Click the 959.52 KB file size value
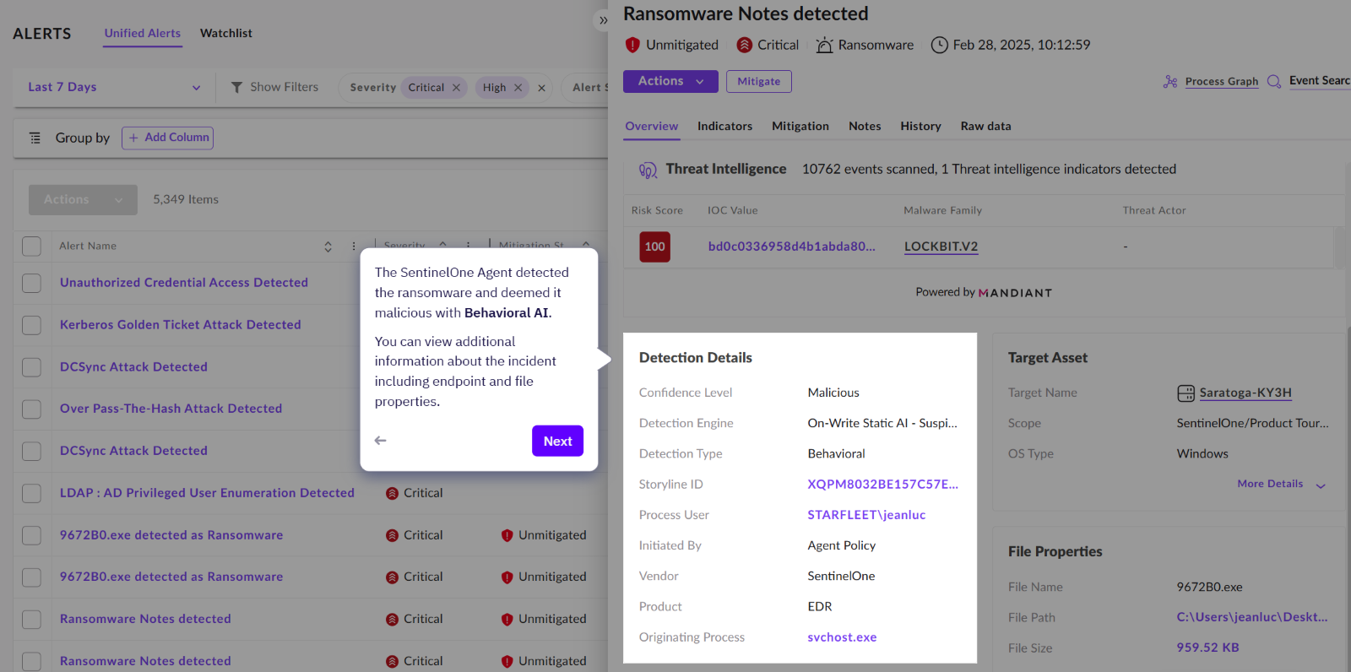 tap(1207, 648)
